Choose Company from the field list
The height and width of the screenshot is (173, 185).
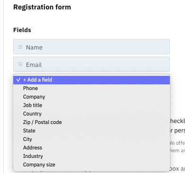[92, 97]
